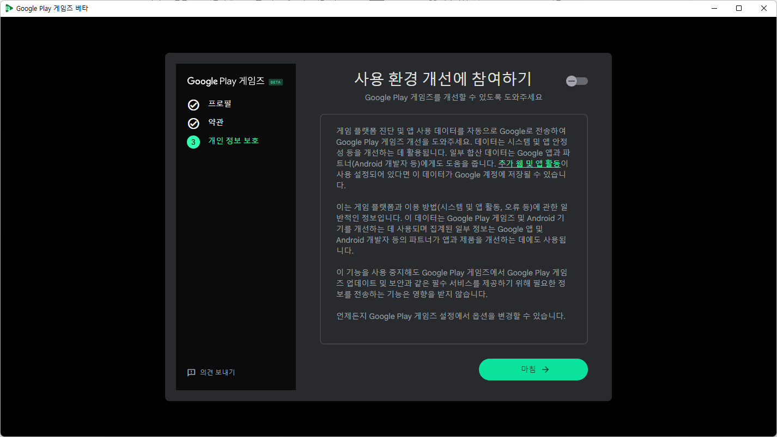Viewport: 777px width, 437px height.
Task: Click the 마침 finish button
Action: tap(533, 370)
